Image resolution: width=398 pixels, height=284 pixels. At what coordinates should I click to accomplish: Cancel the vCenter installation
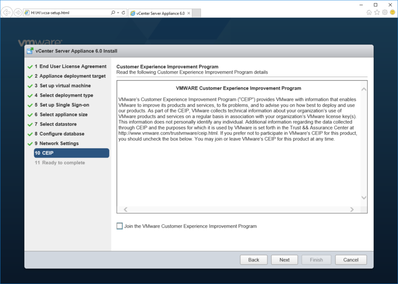point(351,260)
